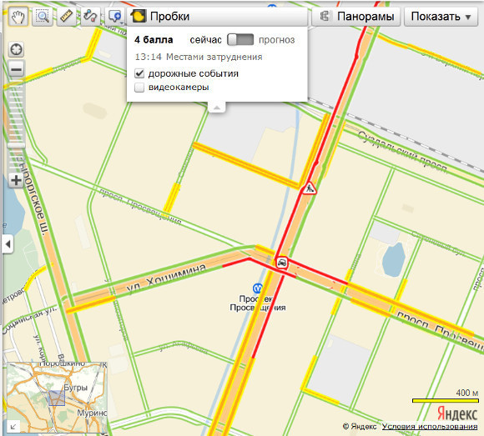Click the zoom level slider track
This screenshot has height=436, width=484.
(x=17, y=125)
